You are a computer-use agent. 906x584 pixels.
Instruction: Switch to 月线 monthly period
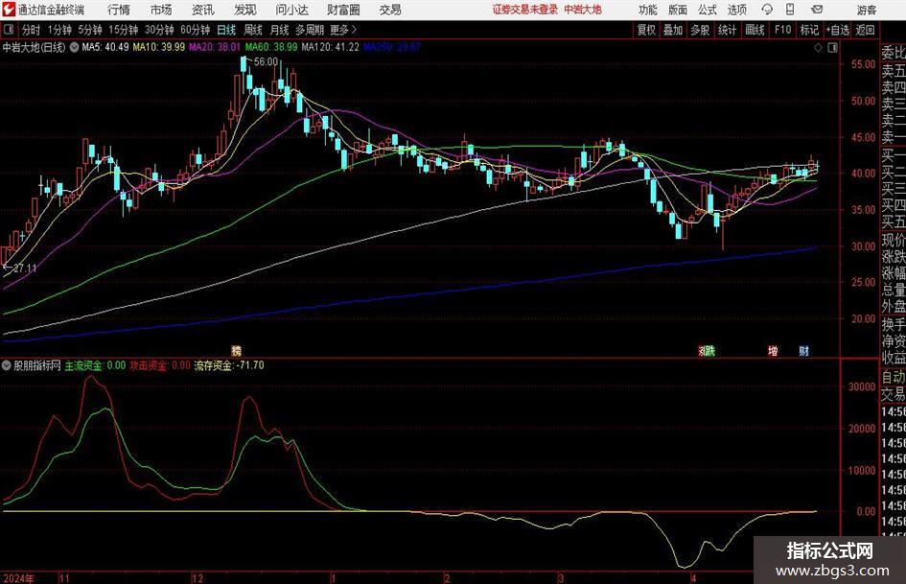coord(279,30)
